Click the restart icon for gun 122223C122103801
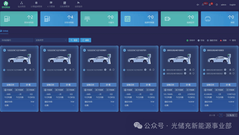 click(x=73, y=70)
